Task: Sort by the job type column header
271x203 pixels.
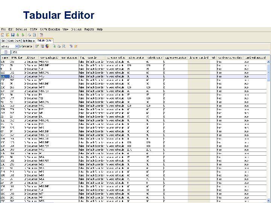Action: [x=31, y=58]
